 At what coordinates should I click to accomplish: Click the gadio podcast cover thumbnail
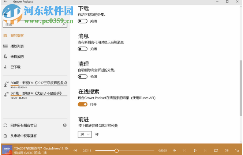tap(7, 150)
